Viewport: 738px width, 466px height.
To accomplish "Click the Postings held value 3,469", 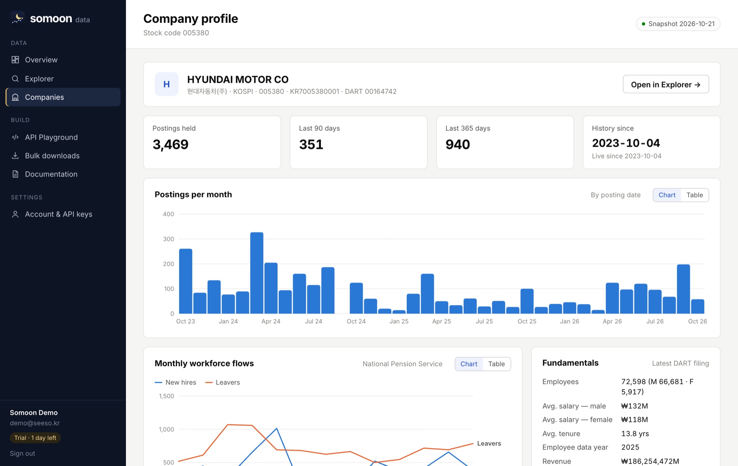I will point(171,145).
